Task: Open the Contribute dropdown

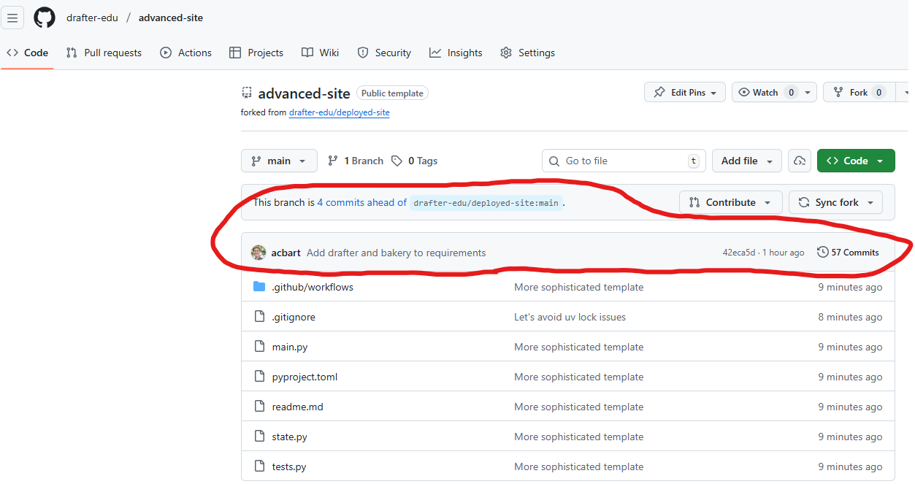Action: click(730, 202)
